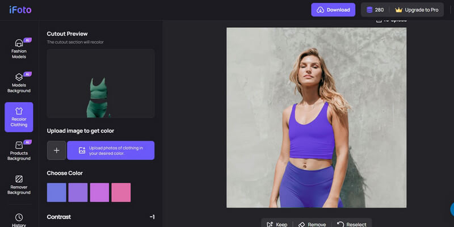Select the Remove eraser tool

tap(312, 224)
